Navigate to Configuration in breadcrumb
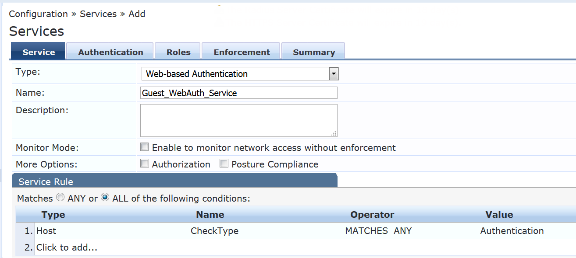The width and height of the screenshot is (576, 258). (38, 14)
